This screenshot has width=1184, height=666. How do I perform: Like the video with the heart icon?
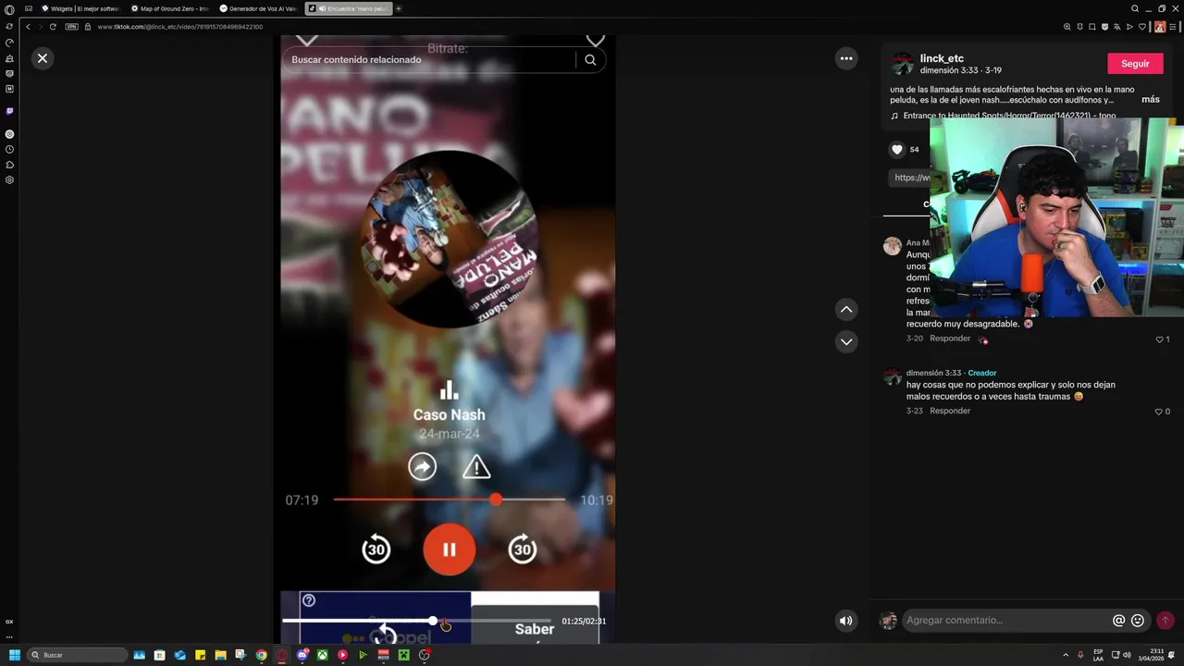pos(896,149)
